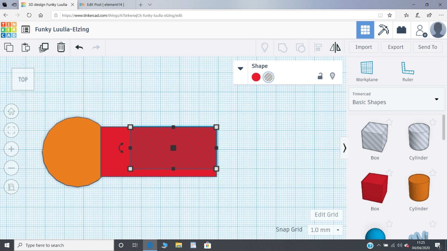Open the Workplane tool
This screenshot has width=447, height=251.
point(367,71)
